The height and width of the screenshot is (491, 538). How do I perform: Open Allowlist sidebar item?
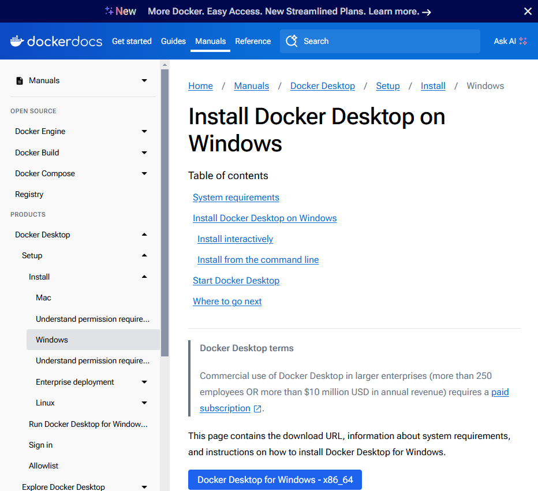43,466
